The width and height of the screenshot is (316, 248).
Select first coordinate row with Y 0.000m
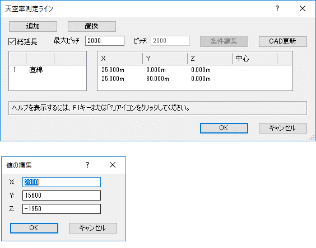[194, 70]
